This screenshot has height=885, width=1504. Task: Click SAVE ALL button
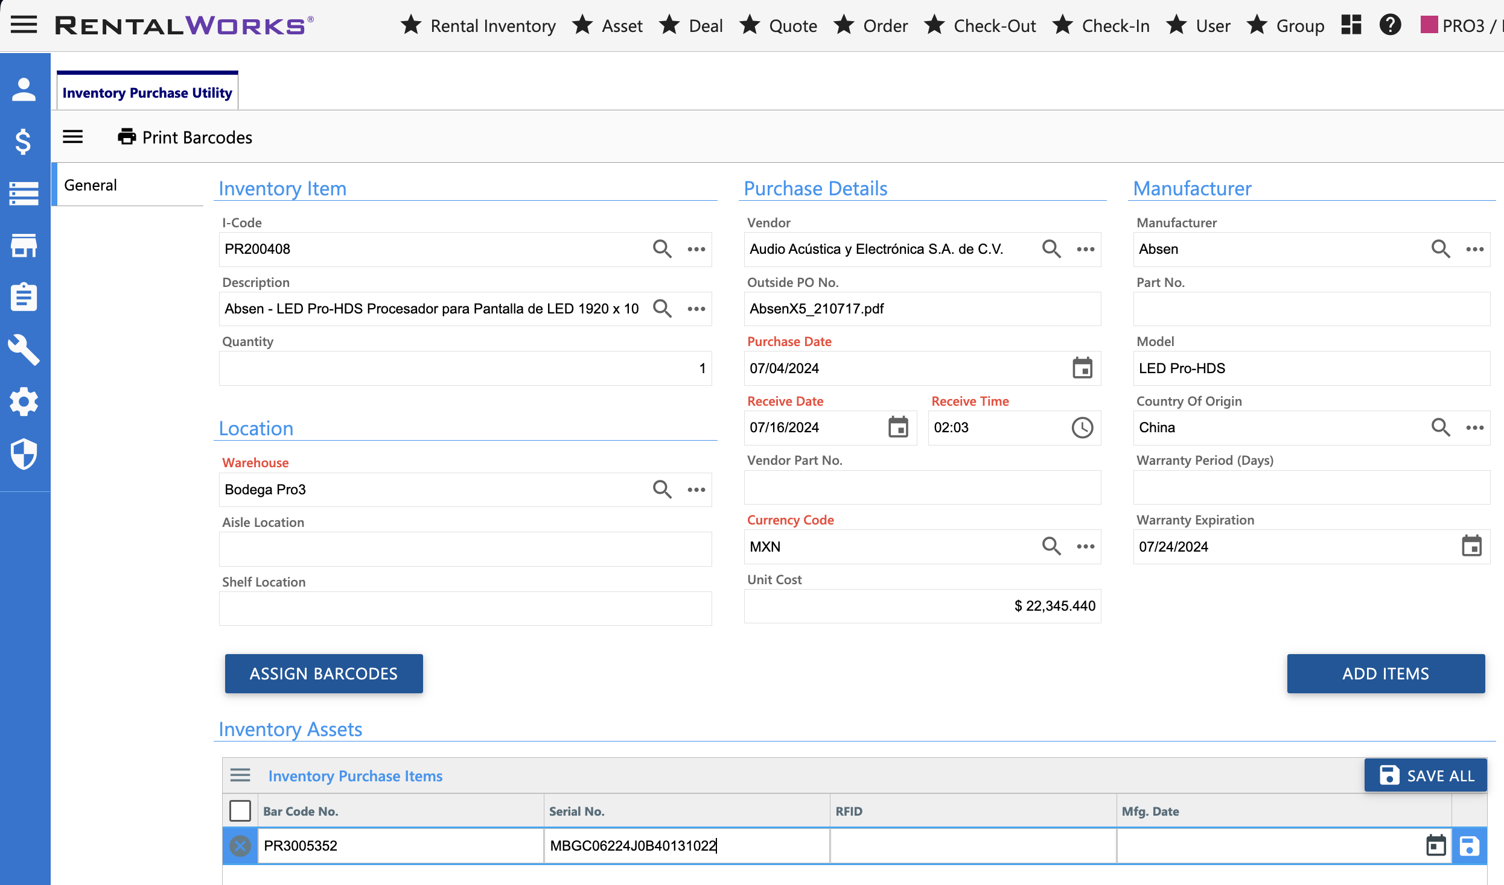(x=1426, y=775)
